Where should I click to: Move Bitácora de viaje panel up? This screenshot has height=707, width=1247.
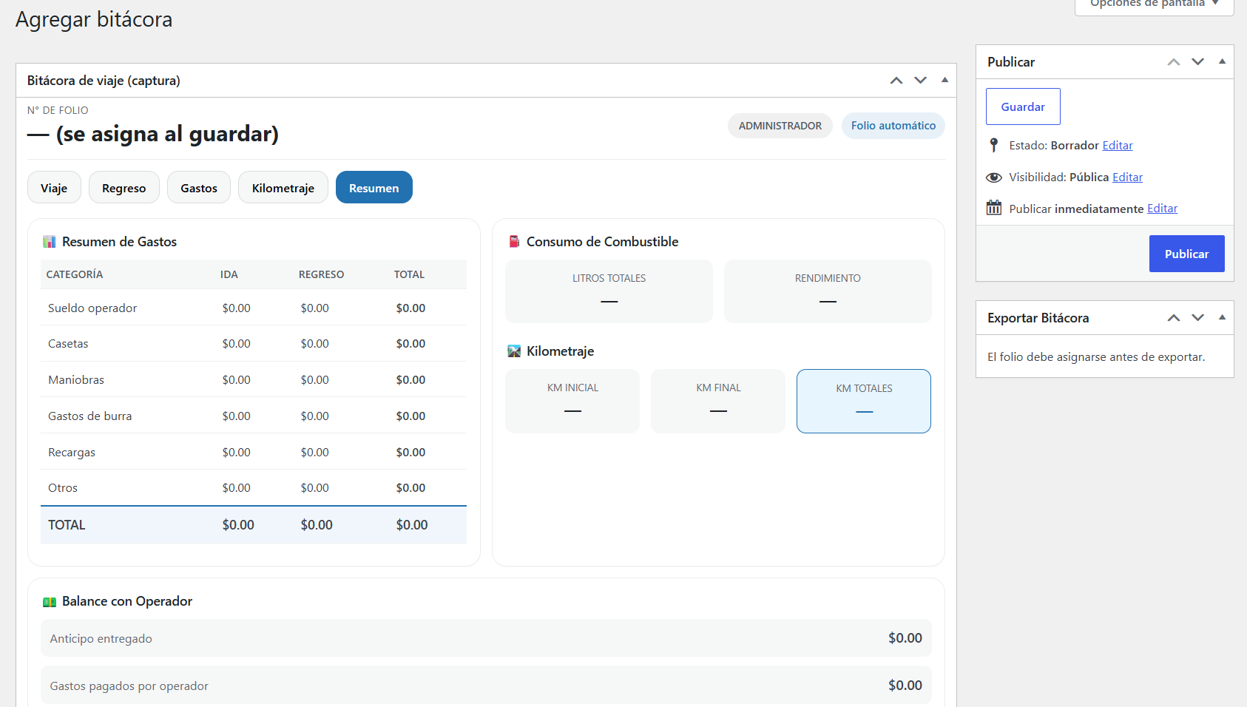(896, 80)
